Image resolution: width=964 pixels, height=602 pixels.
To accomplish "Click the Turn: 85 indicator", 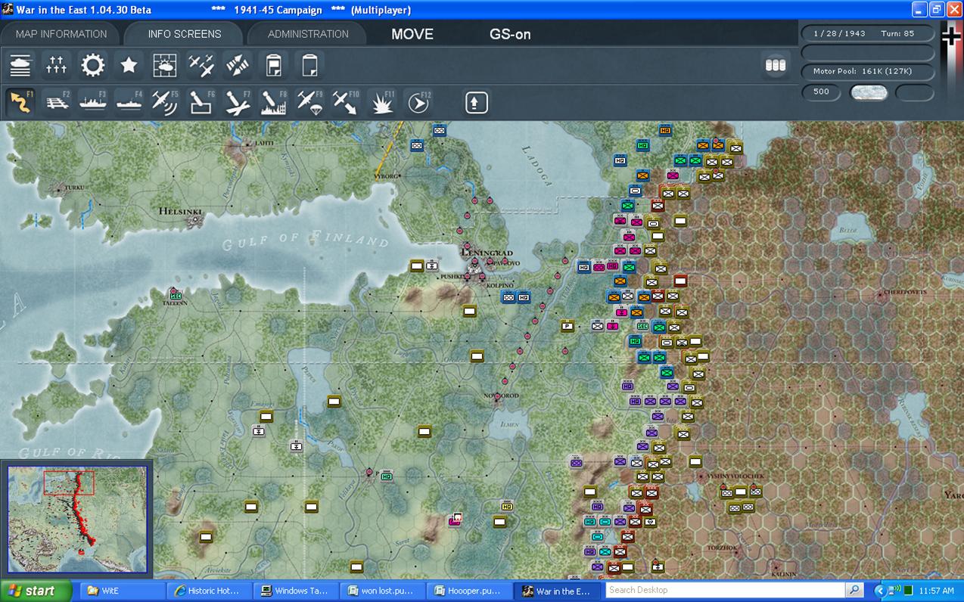I will tap(897, 34).
